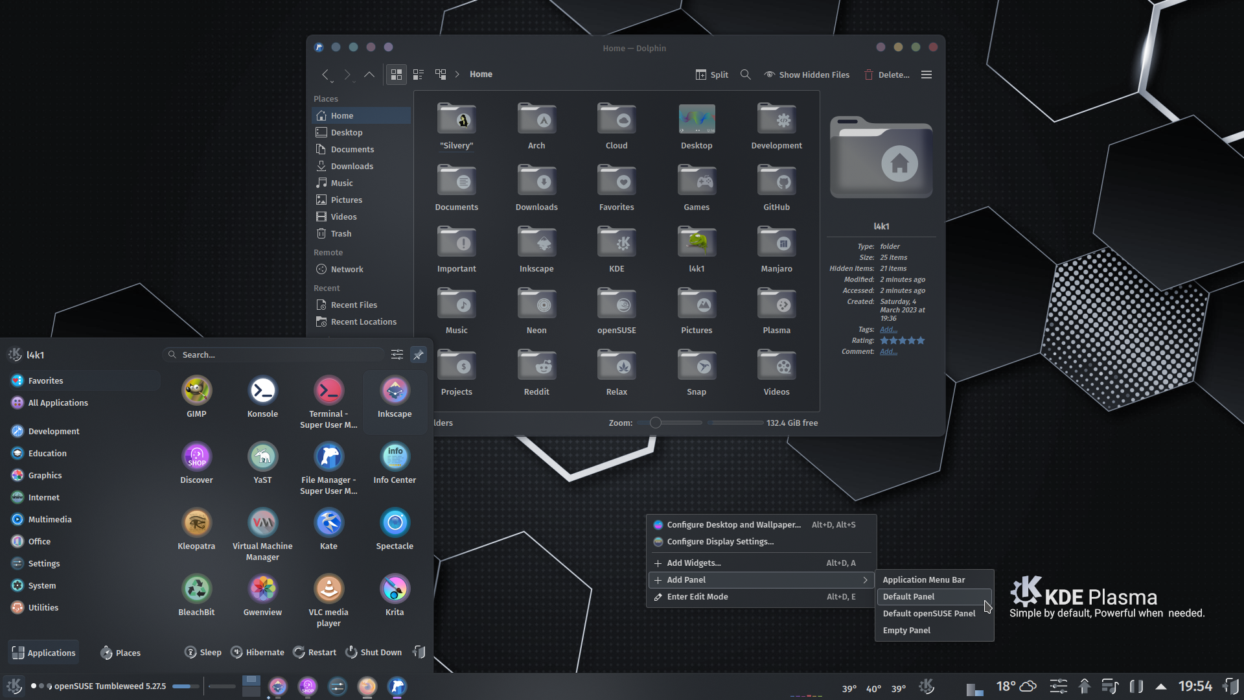This screenshot has width=1244, height=700.
Task: Open Virtual Machine Manager
Action: (x=262, y=523)
